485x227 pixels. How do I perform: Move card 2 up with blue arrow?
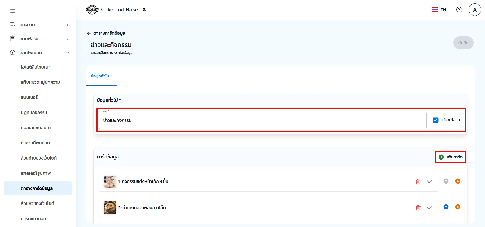click(446, 207)
